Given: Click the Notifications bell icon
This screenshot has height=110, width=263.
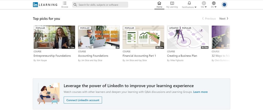Looking at the screenshot, I should (x=189, y=3).
